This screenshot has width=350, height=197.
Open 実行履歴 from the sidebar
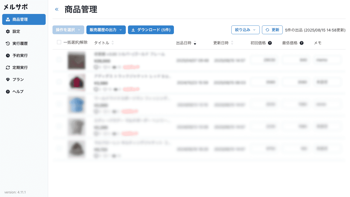20,44
